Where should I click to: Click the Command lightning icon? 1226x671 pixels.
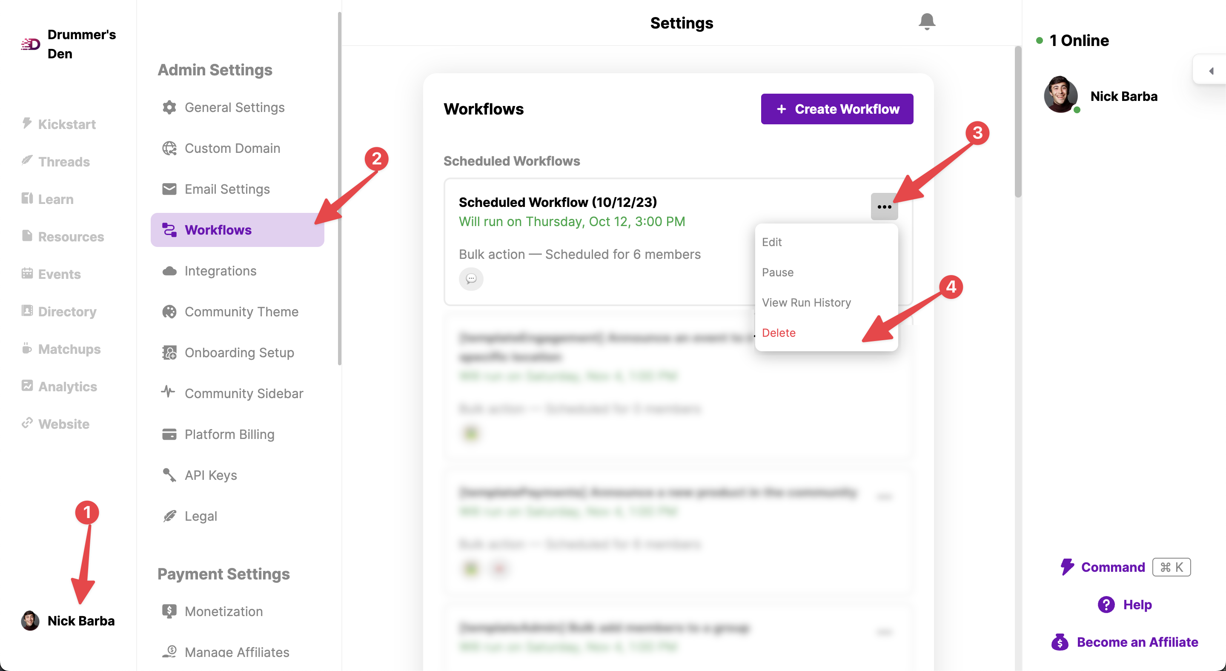(1067, 566)
